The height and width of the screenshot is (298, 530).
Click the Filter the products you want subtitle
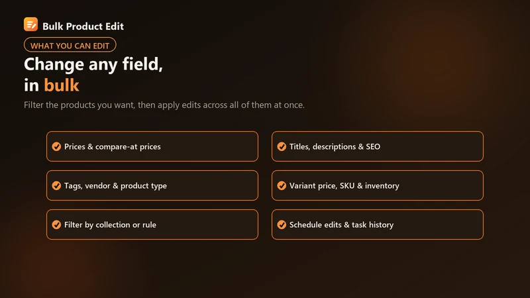[x=164, y=105]
